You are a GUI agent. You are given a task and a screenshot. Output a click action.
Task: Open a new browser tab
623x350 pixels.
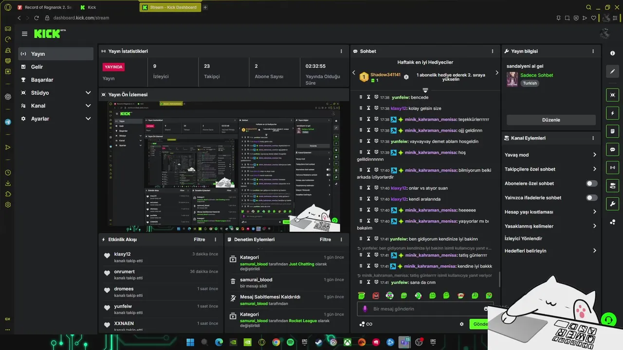(205, 7)
